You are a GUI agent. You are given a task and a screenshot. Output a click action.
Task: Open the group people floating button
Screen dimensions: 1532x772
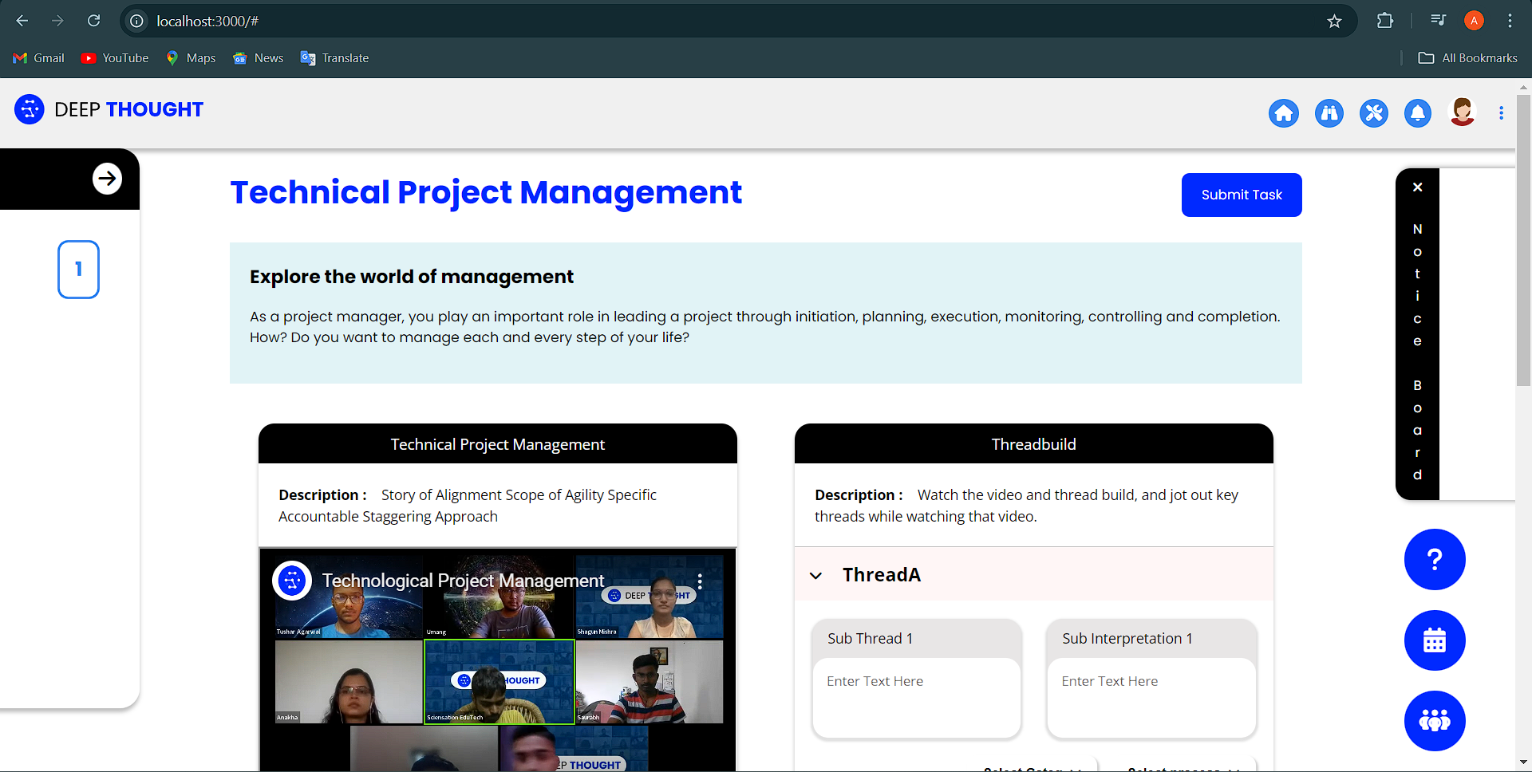(x=1435, y=721)
